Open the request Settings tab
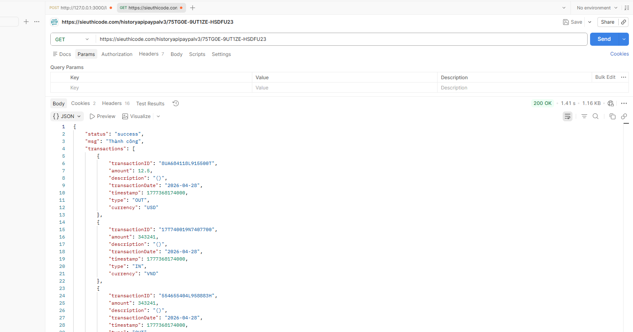633x332 pixels. coord(221,54)
